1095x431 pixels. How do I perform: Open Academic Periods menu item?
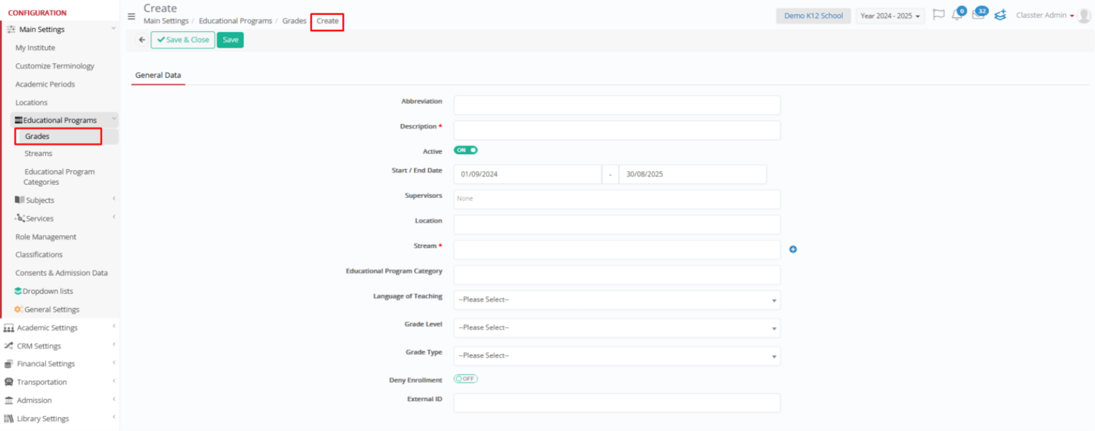(x=45, y=84)
